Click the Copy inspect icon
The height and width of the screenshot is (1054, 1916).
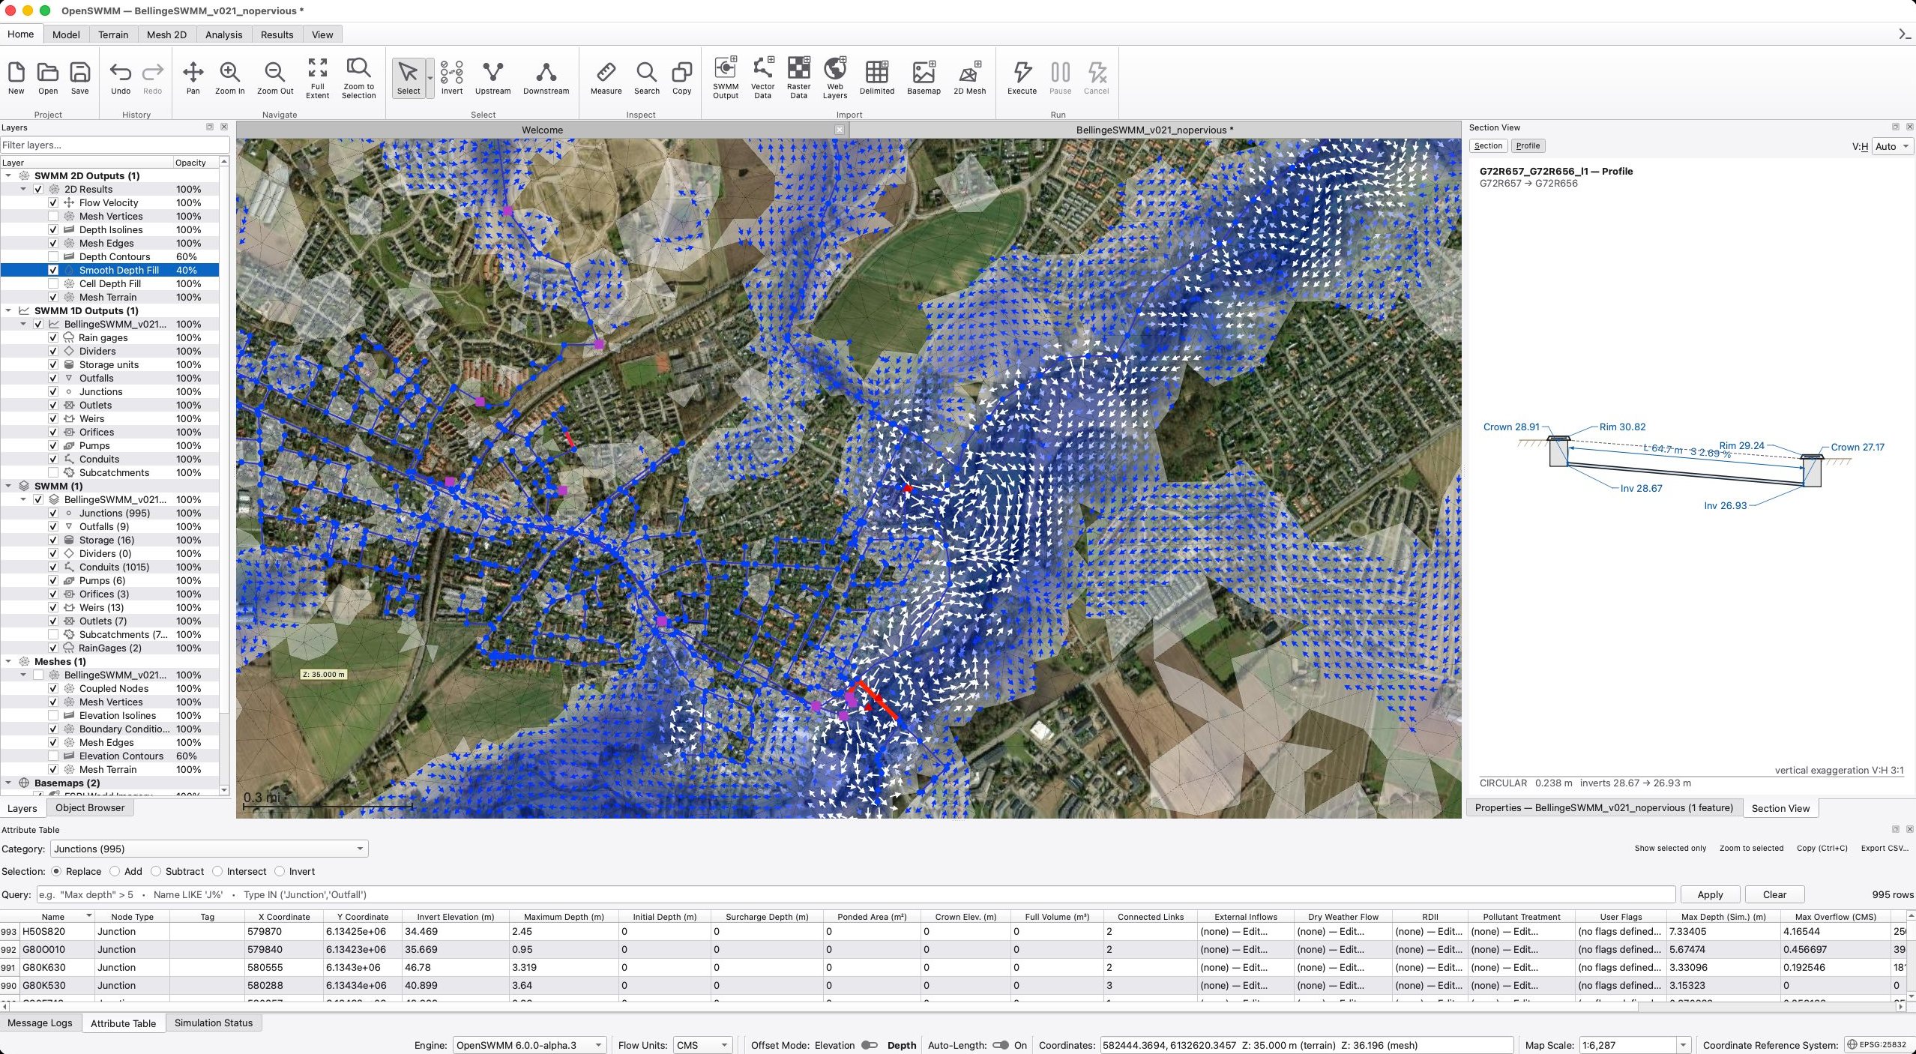coord(681,78)
